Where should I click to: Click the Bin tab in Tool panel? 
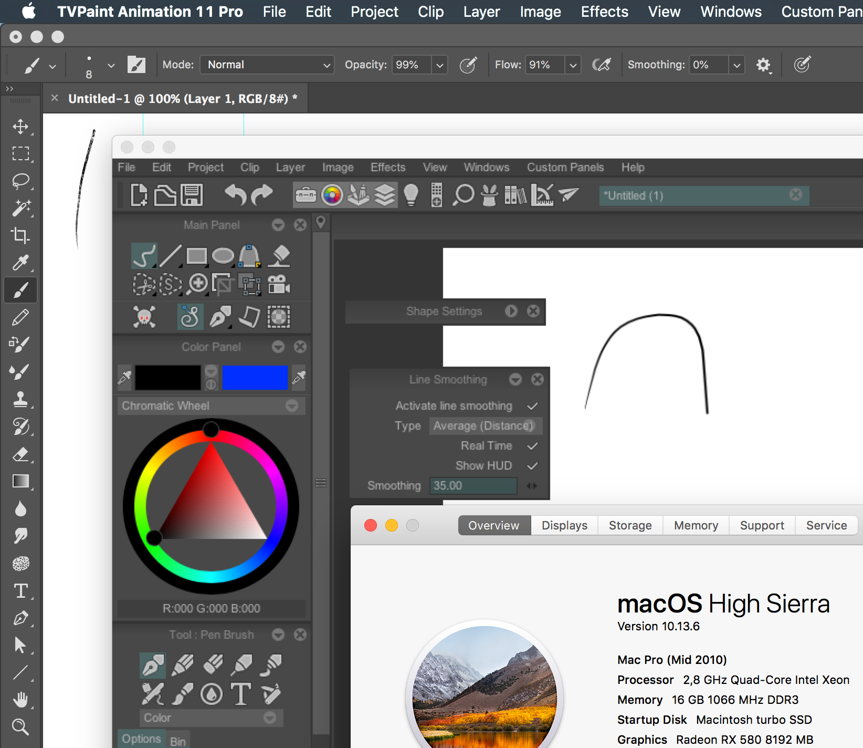pos(178,741)
